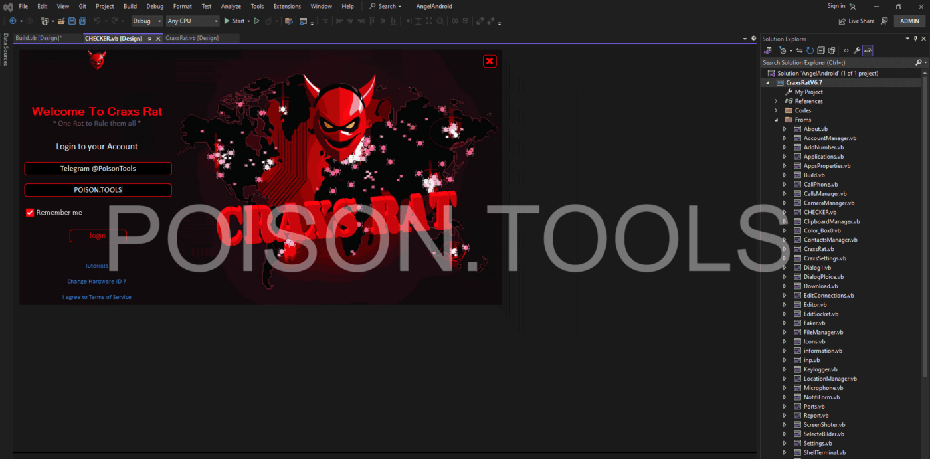Click the Search Solution Explorer box

point(837,62)
